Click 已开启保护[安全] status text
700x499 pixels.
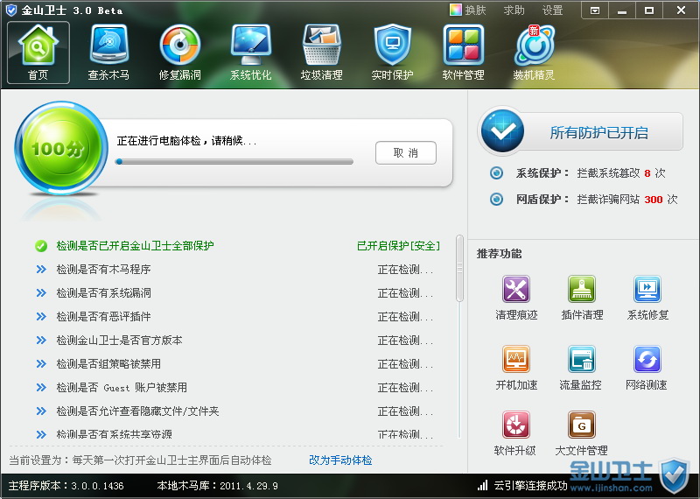[399, 246]
